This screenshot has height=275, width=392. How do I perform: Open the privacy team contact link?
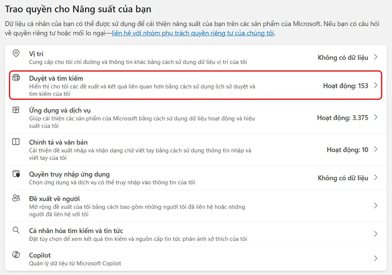(x=193, y=33)
